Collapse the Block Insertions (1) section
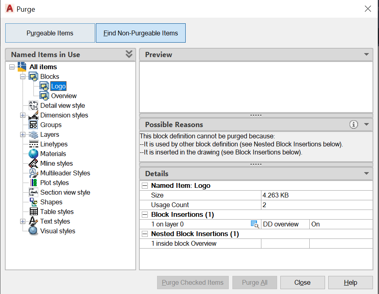 tap(145, 215)
